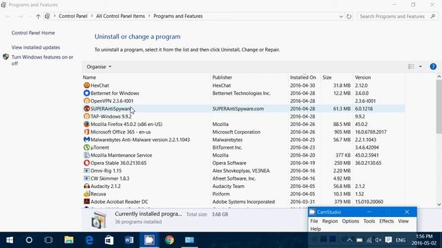This screenshot has width=442, height=248.
Task: Open CamStudio Effects menu
Action: (386, 221)
